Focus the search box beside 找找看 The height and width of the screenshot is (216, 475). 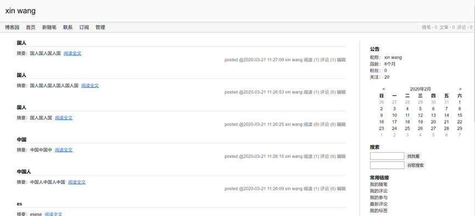coord(387,156)
